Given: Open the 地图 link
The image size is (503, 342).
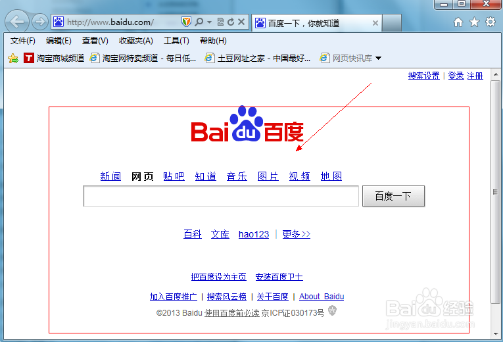Looking at the screenshot, I should [331, 176].
